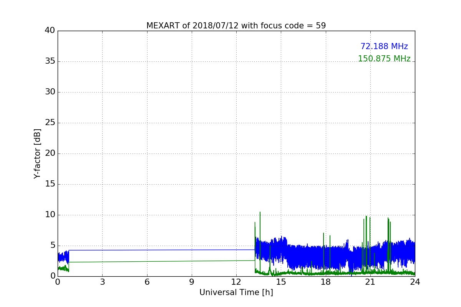This screenshot has height=307, width=461.
Task: Click the y-axis tick label 35
Action: (50, 61)
